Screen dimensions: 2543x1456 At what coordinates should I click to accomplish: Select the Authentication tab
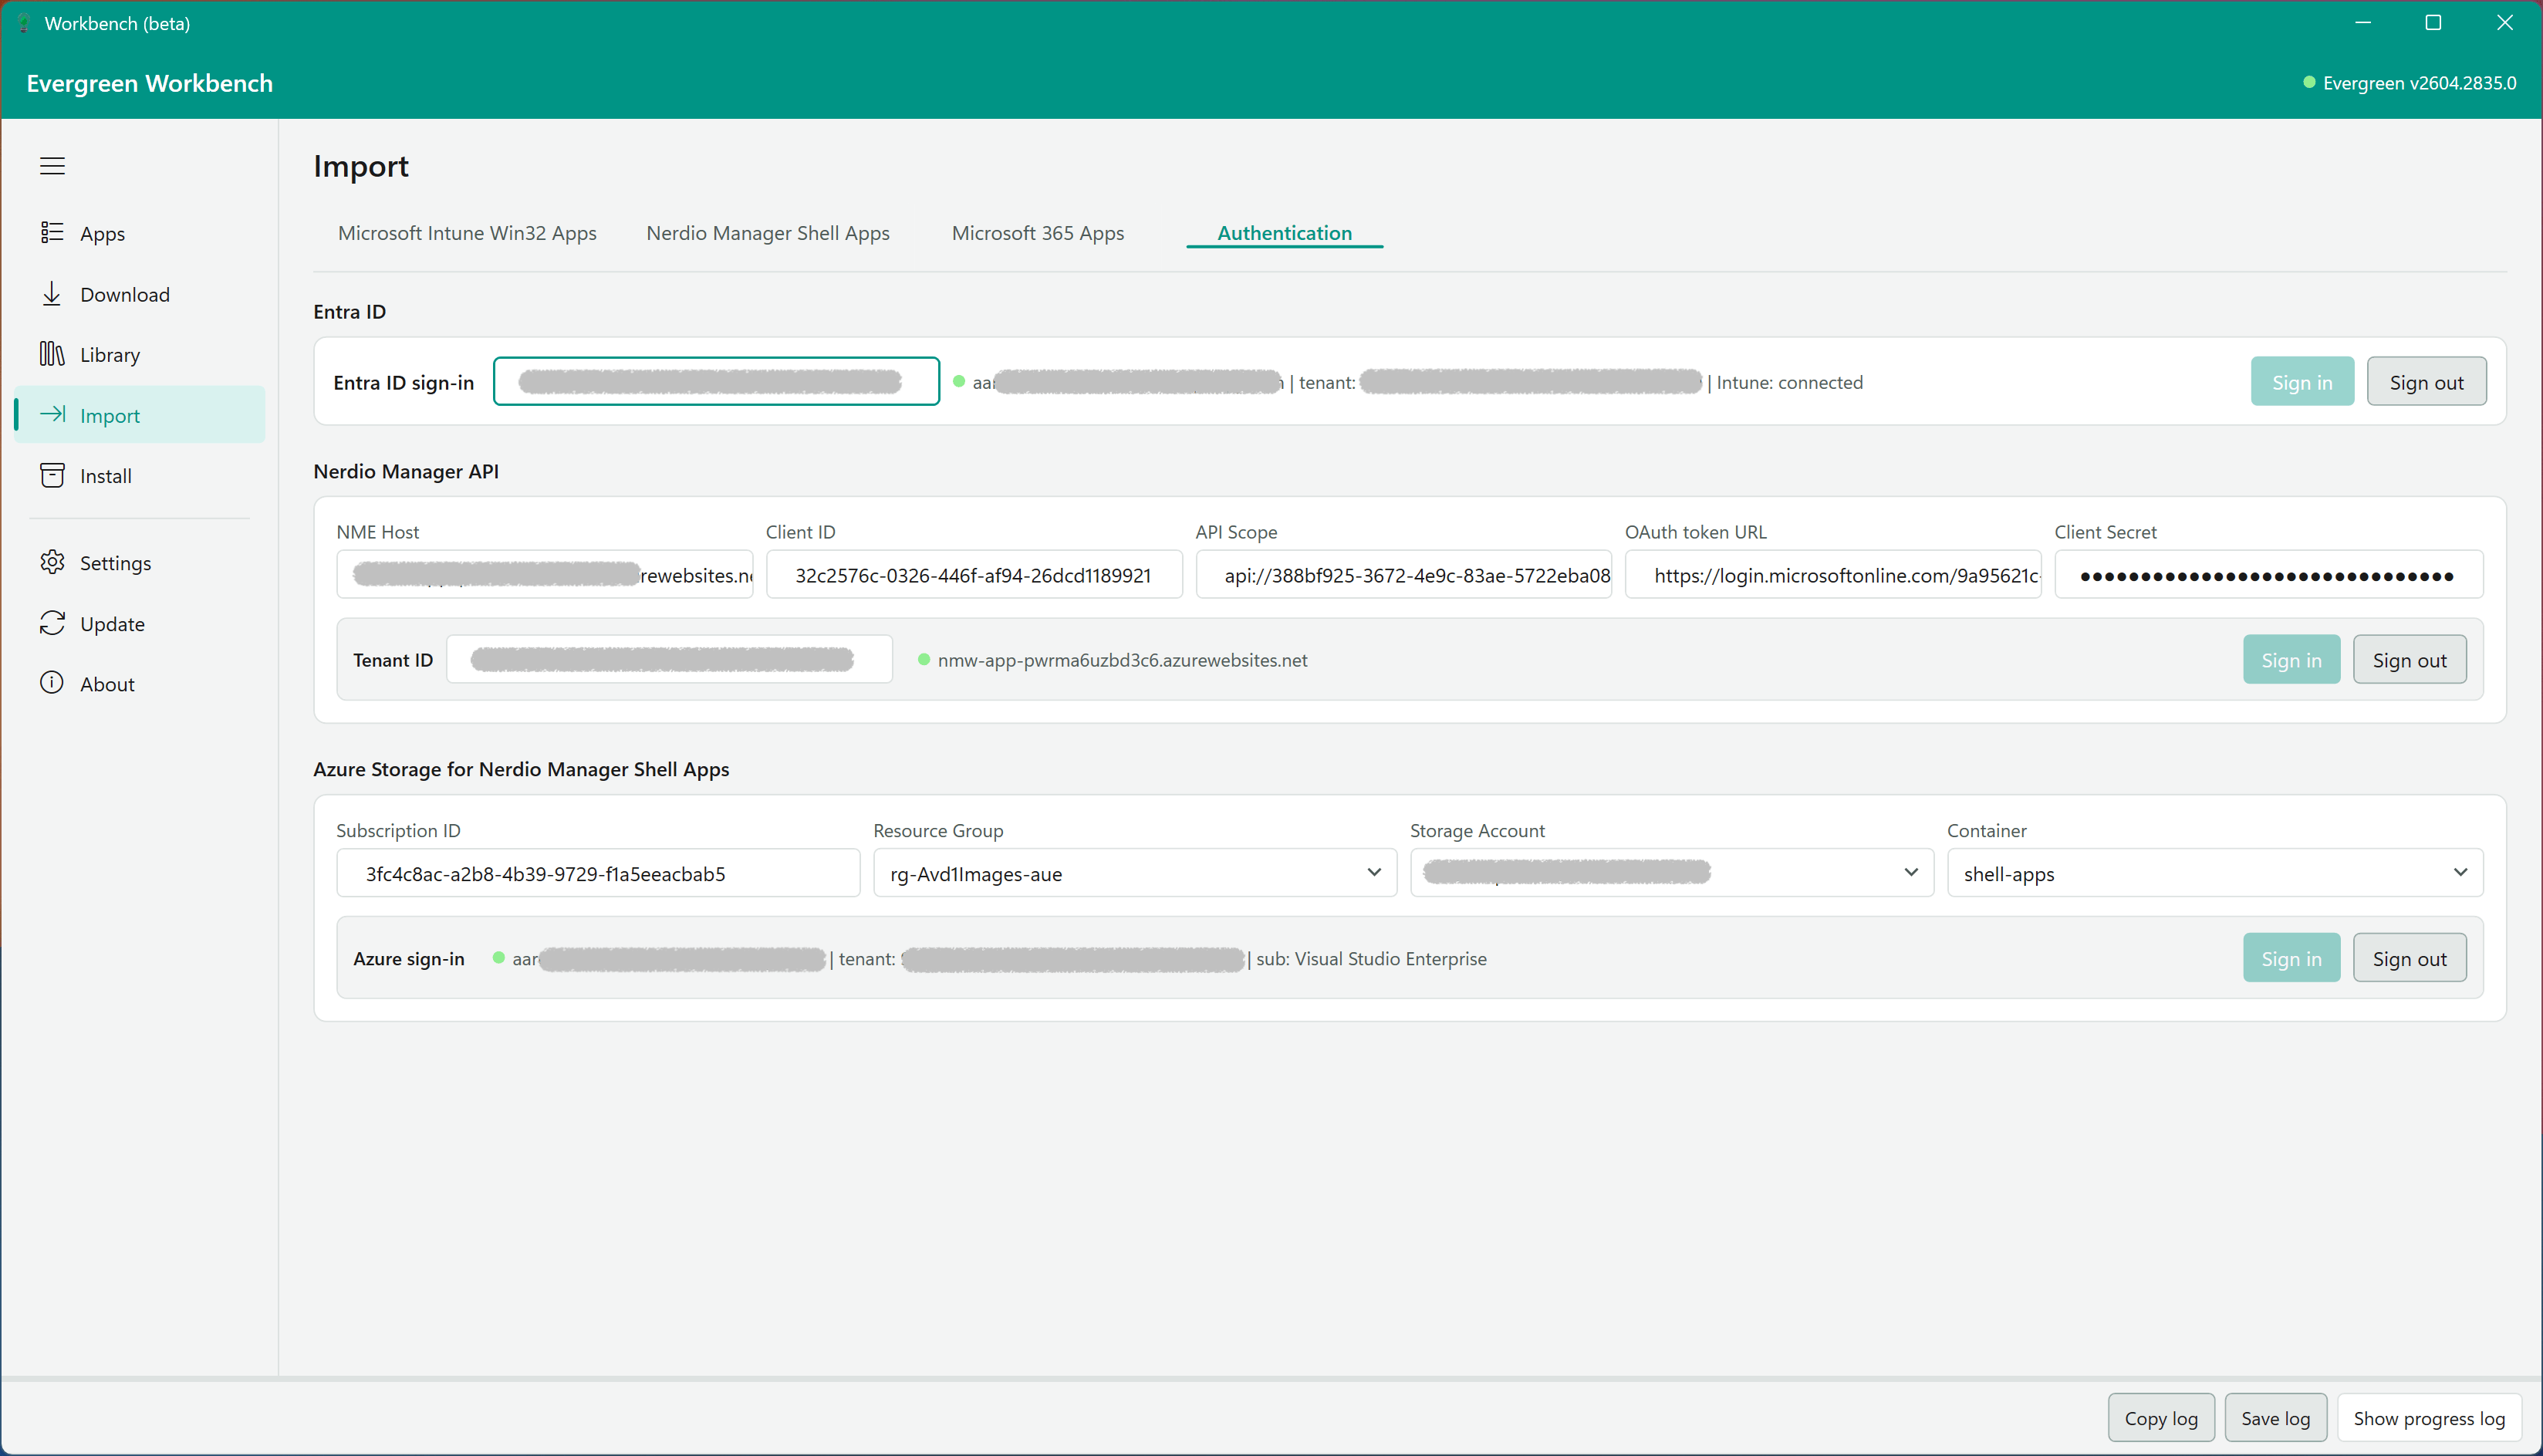1285,233
